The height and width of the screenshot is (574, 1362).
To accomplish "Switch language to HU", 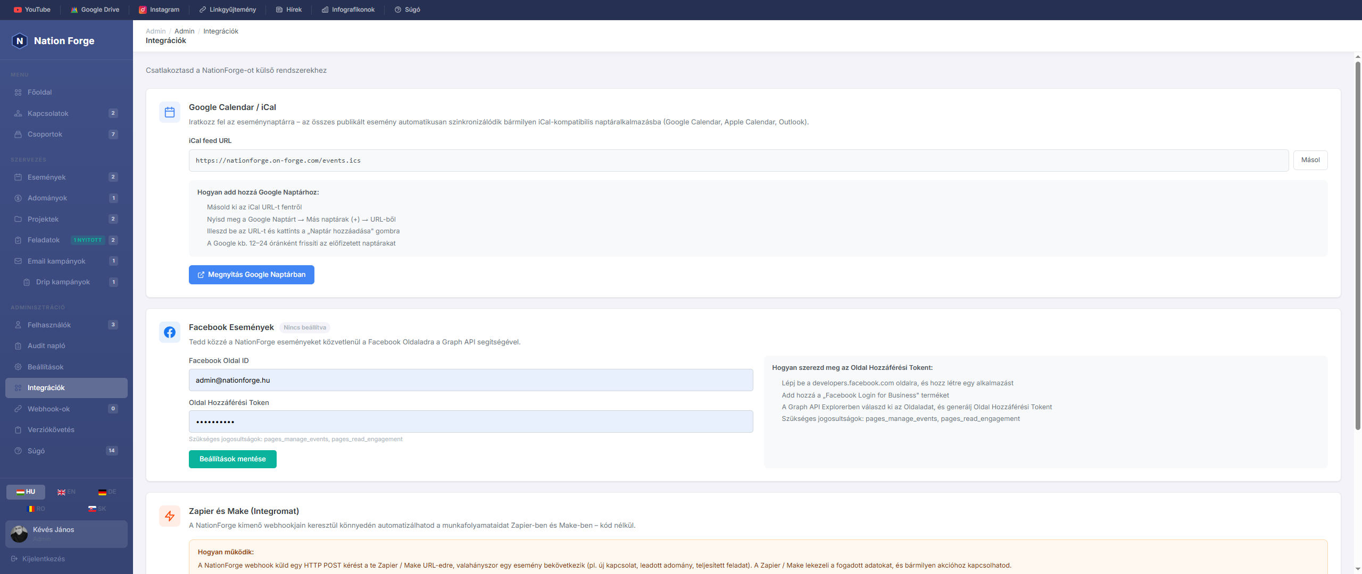I will (x=26, y=492).
